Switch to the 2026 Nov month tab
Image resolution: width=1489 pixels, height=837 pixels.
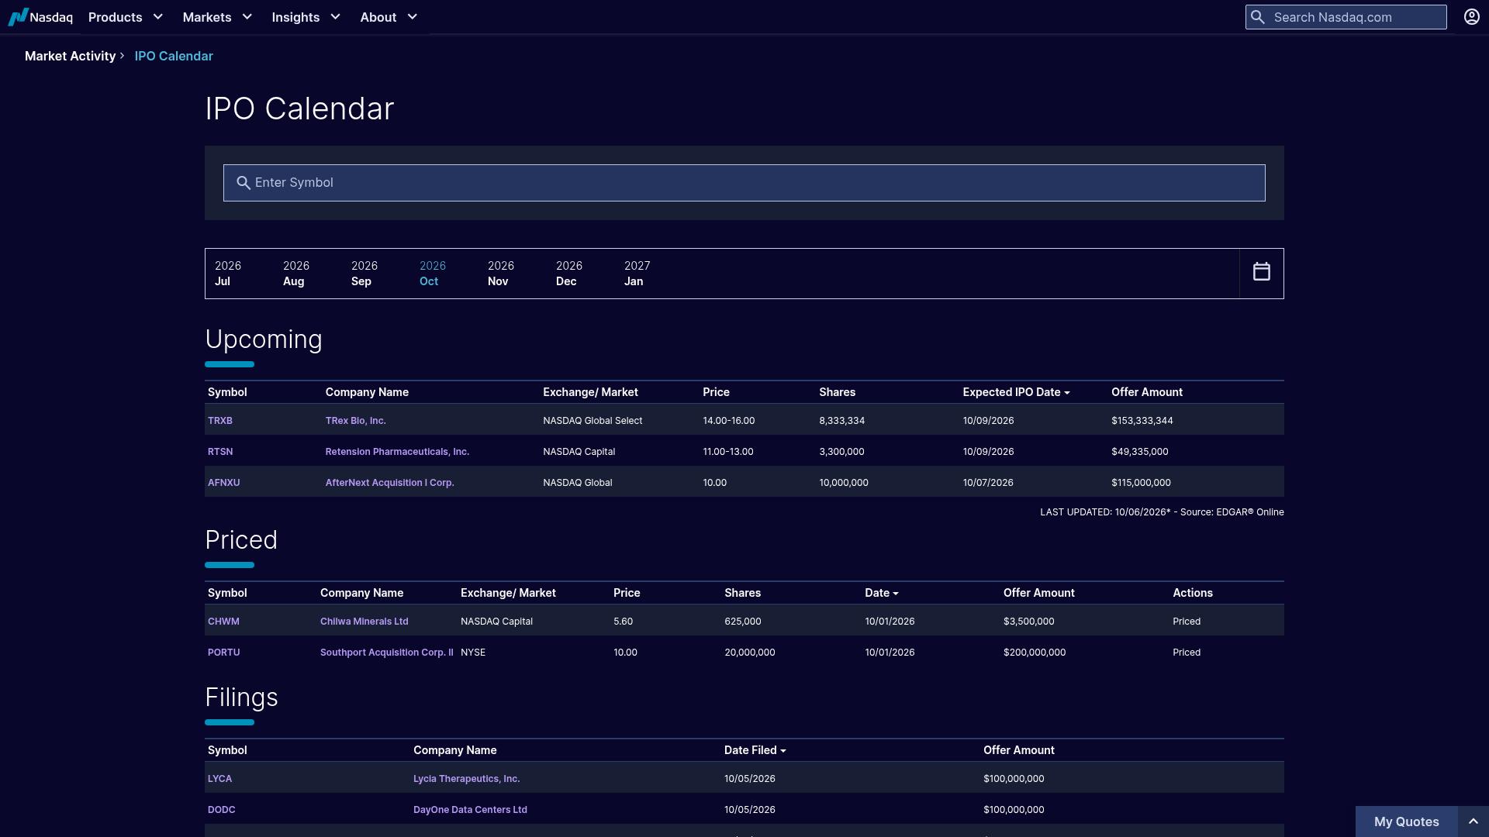click(x=500, y=274)
